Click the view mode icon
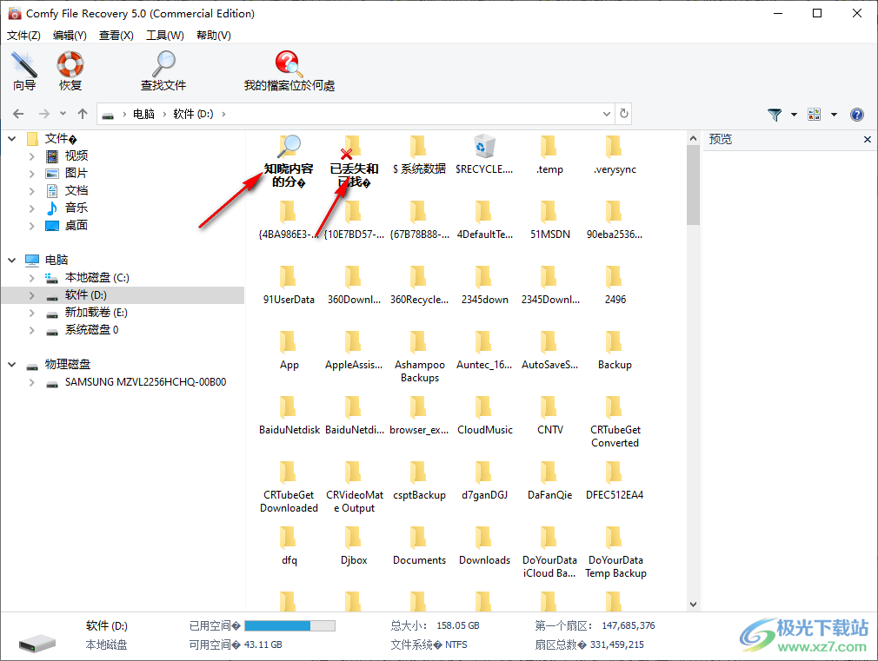Screen dimensions: 878x661 click(815, 115)
